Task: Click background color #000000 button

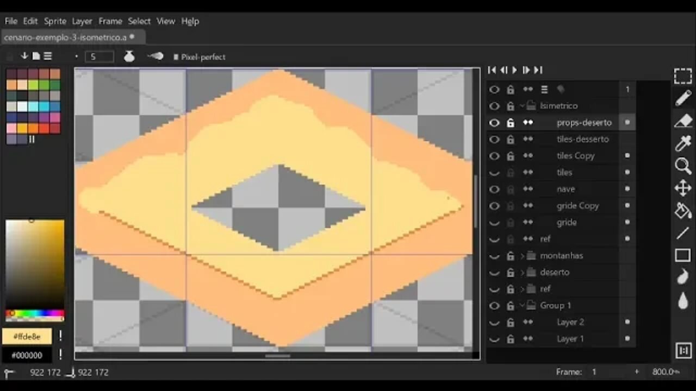Action: pyautogui.click(x=27, y=355)
